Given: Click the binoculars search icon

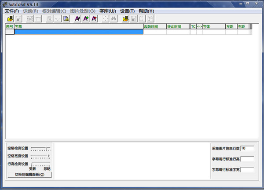Looking at the screenshot, I should [x=113, y=19].
